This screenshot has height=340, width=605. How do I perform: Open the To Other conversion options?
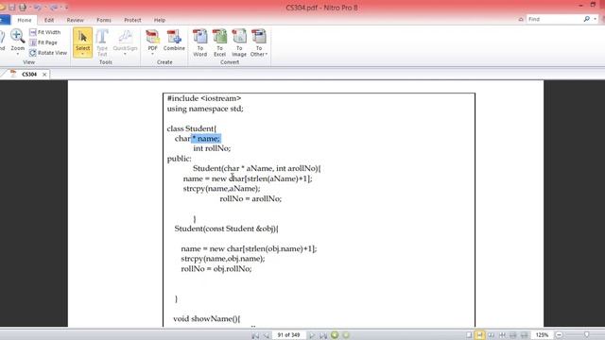tap(258, 42)
